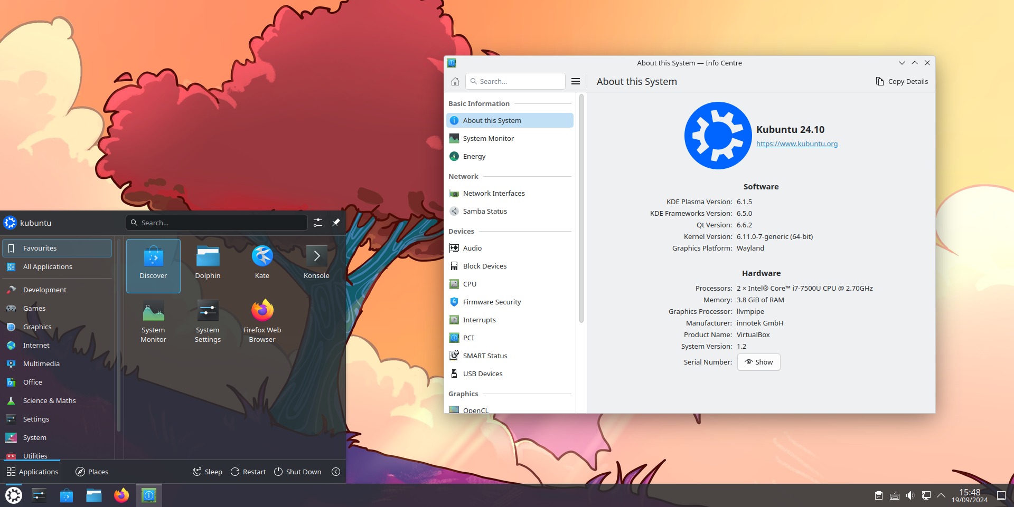1014x507 pixels.
Task: Open the Office category
Action: coord(57,382)
